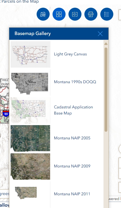This screenshot has height=208, width=121.
Task: Click the Montana NAIP 2005 label
Action: click(x=72, y=138)
